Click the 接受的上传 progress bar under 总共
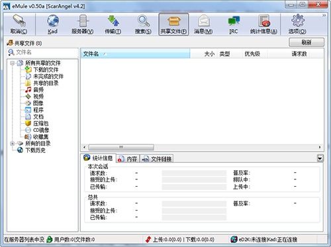 coord(194,211)
